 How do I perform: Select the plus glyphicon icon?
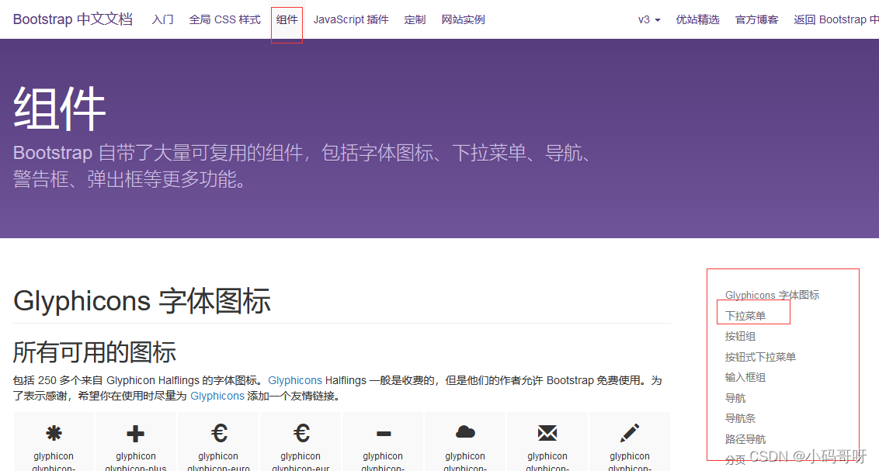click(135, 434)
